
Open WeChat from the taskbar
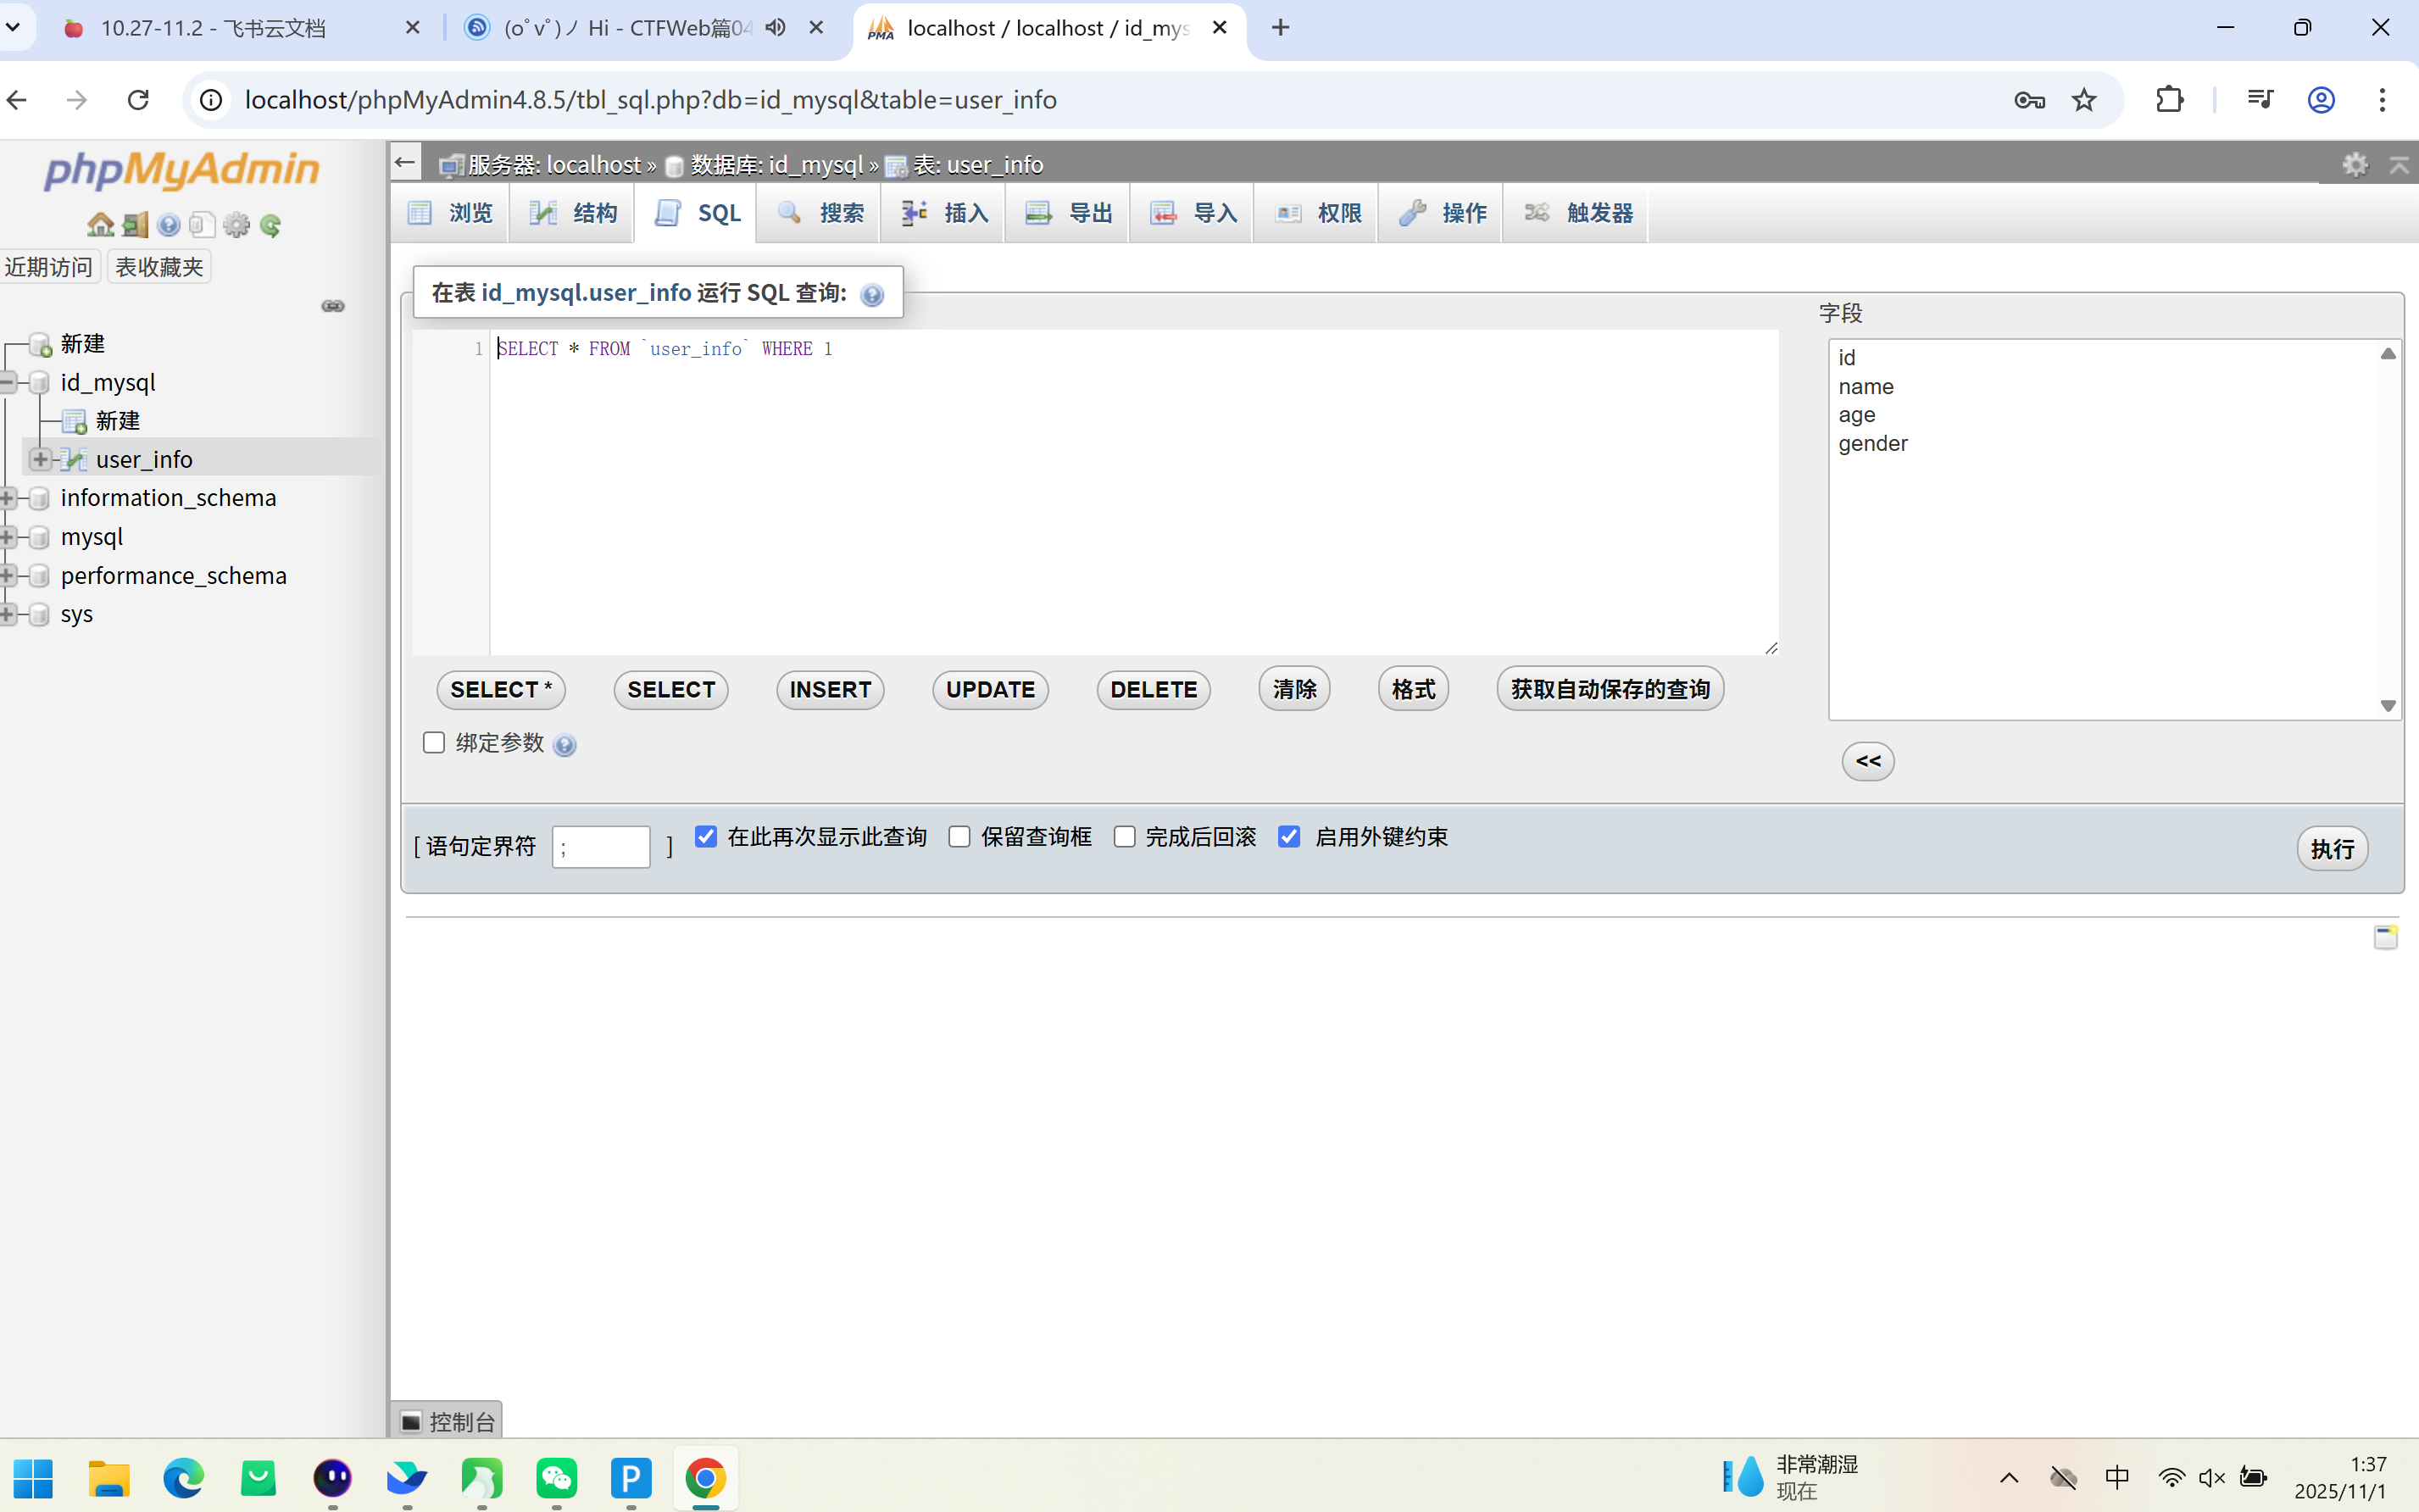click(557, 1478)
